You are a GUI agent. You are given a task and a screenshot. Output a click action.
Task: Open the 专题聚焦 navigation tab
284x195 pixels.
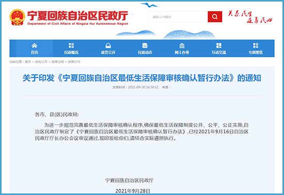[x=256, y=48]
